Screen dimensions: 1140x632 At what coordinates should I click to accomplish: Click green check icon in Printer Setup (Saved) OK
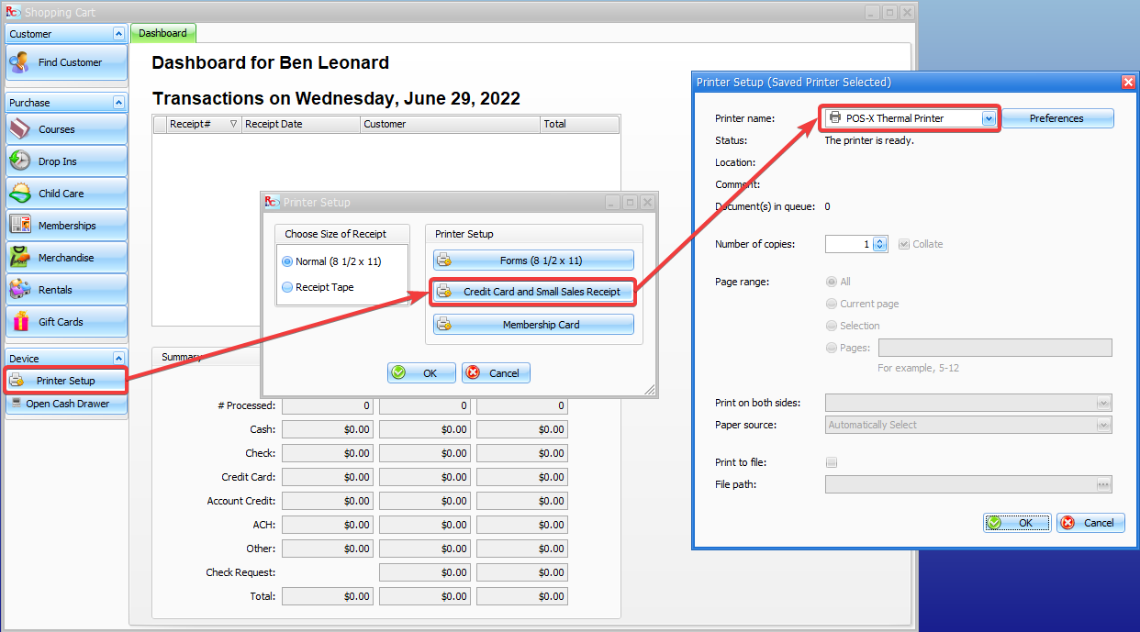click(994, 523)
